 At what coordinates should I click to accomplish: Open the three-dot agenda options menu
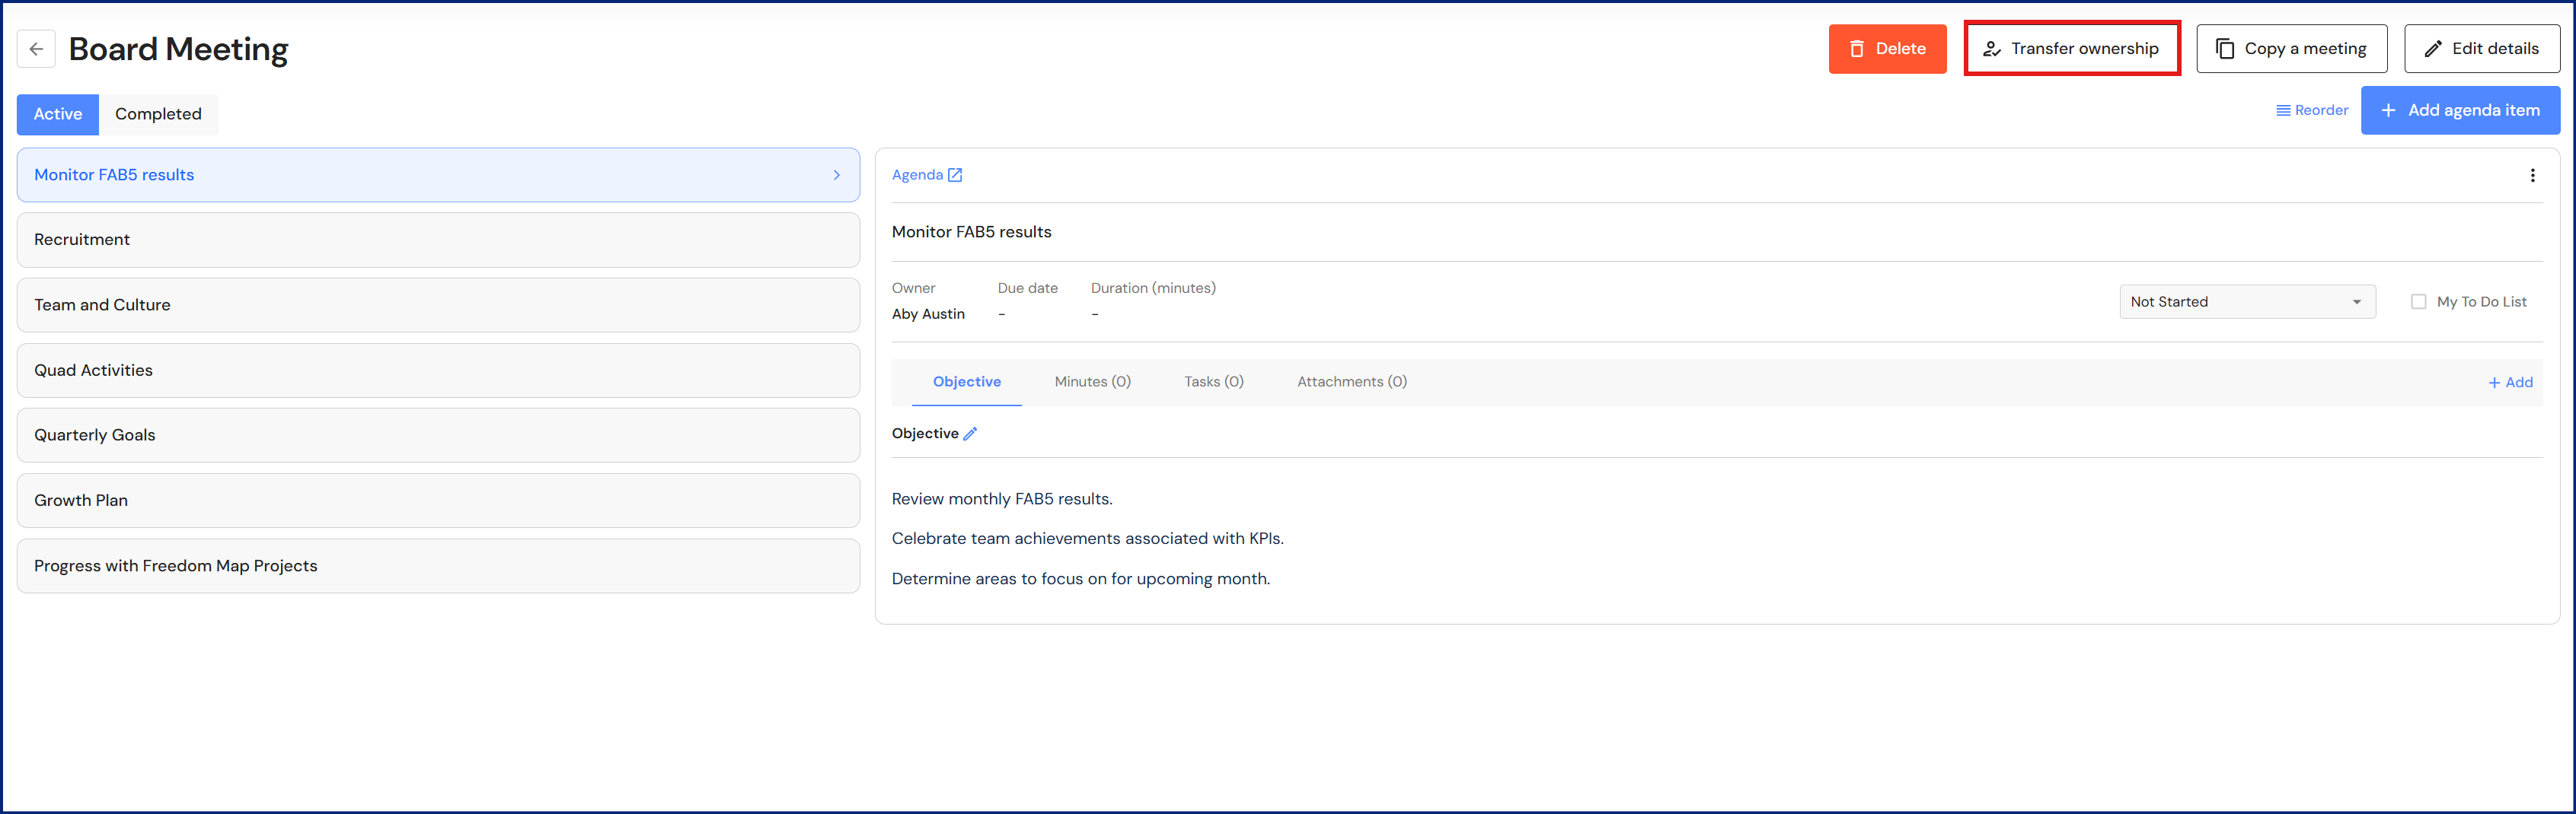click(2532, 176)
